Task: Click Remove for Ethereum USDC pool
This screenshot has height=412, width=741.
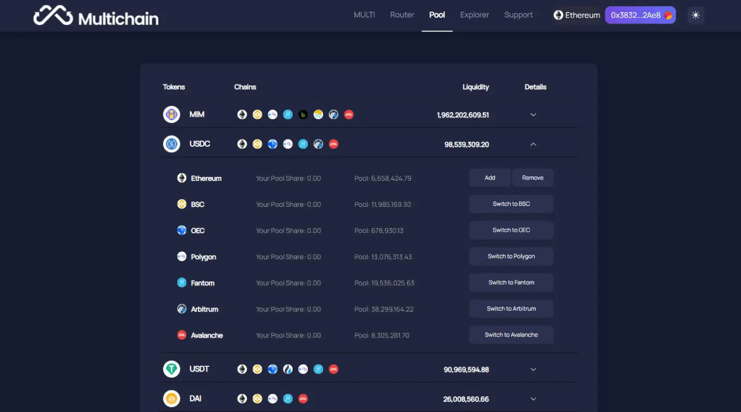Action: coord(533,178)
